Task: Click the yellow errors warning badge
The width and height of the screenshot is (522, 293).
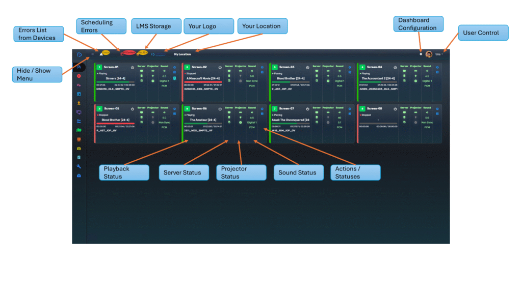Action: point(105,53)
